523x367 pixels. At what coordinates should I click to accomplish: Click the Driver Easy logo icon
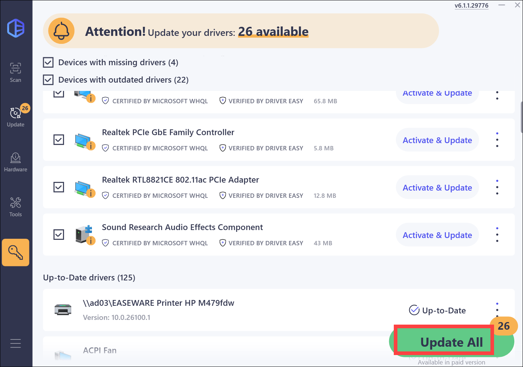click(16, 28)
